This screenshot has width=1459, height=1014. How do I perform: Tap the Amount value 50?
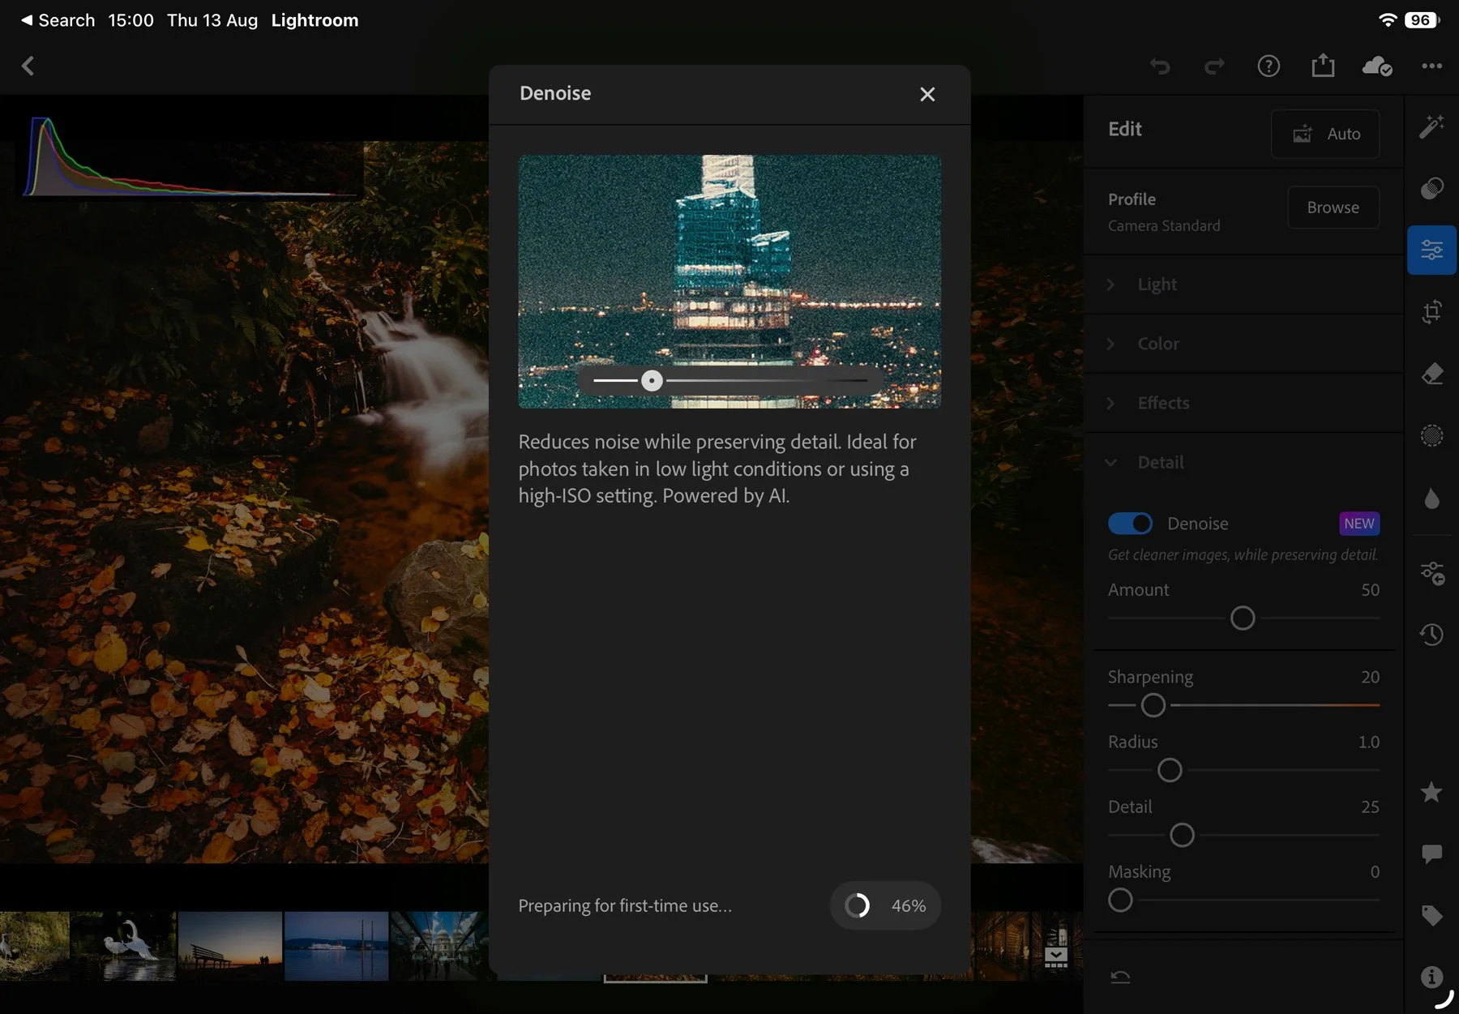tap(1370, 590)
